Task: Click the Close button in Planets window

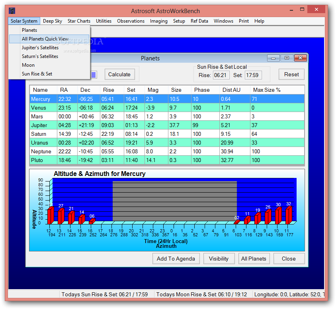Action: pyautogui.click(x=289, y=259)
